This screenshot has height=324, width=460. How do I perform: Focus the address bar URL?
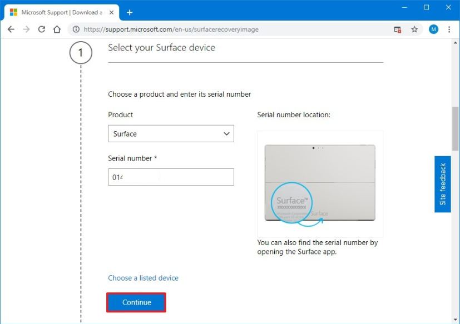coord(171,29)
